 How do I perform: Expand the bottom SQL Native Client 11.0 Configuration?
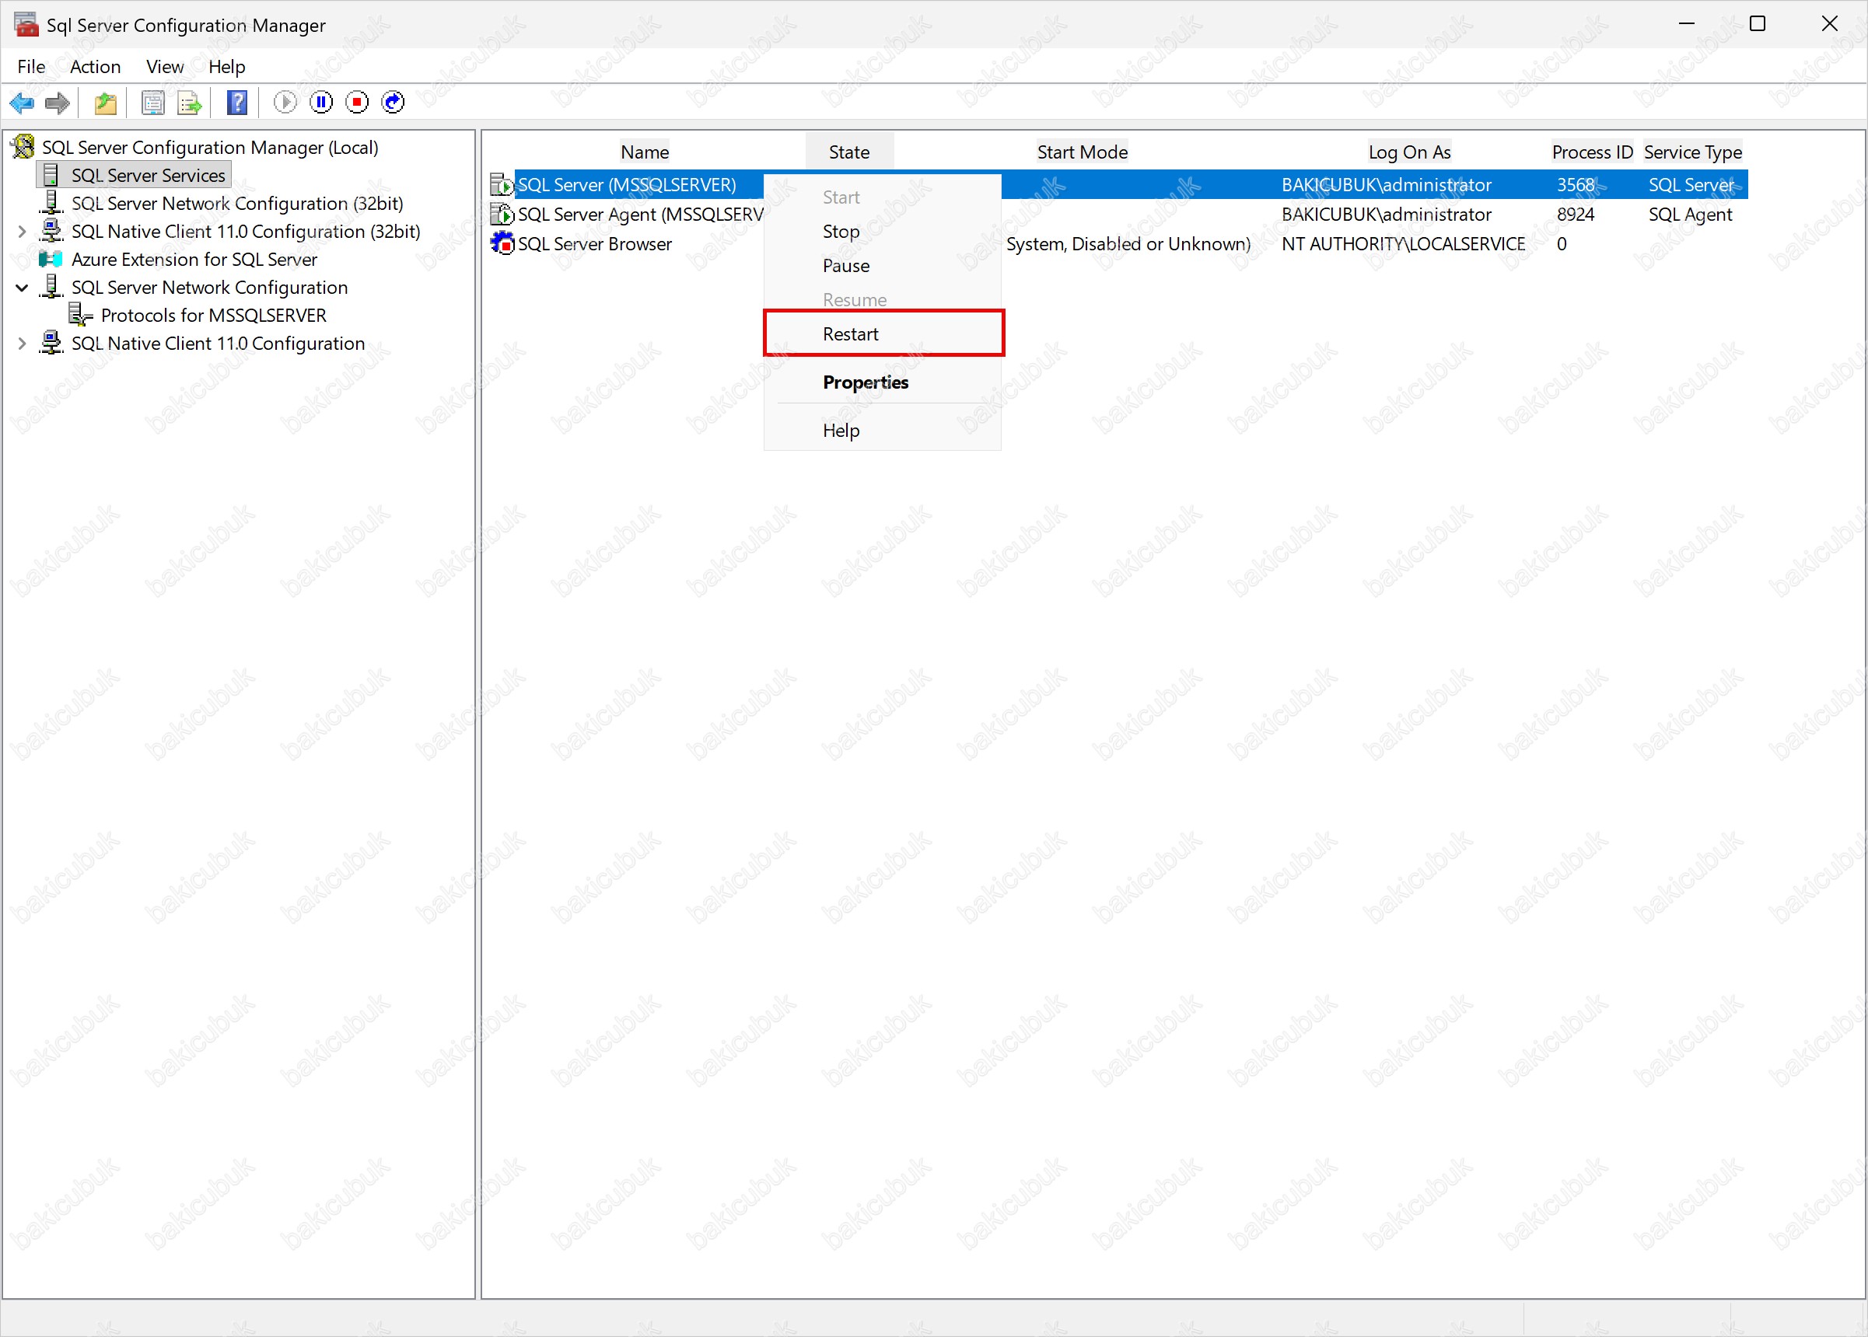click(23, 344)
